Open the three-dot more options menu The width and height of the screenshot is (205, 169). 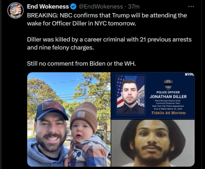(x=191, y=7)
